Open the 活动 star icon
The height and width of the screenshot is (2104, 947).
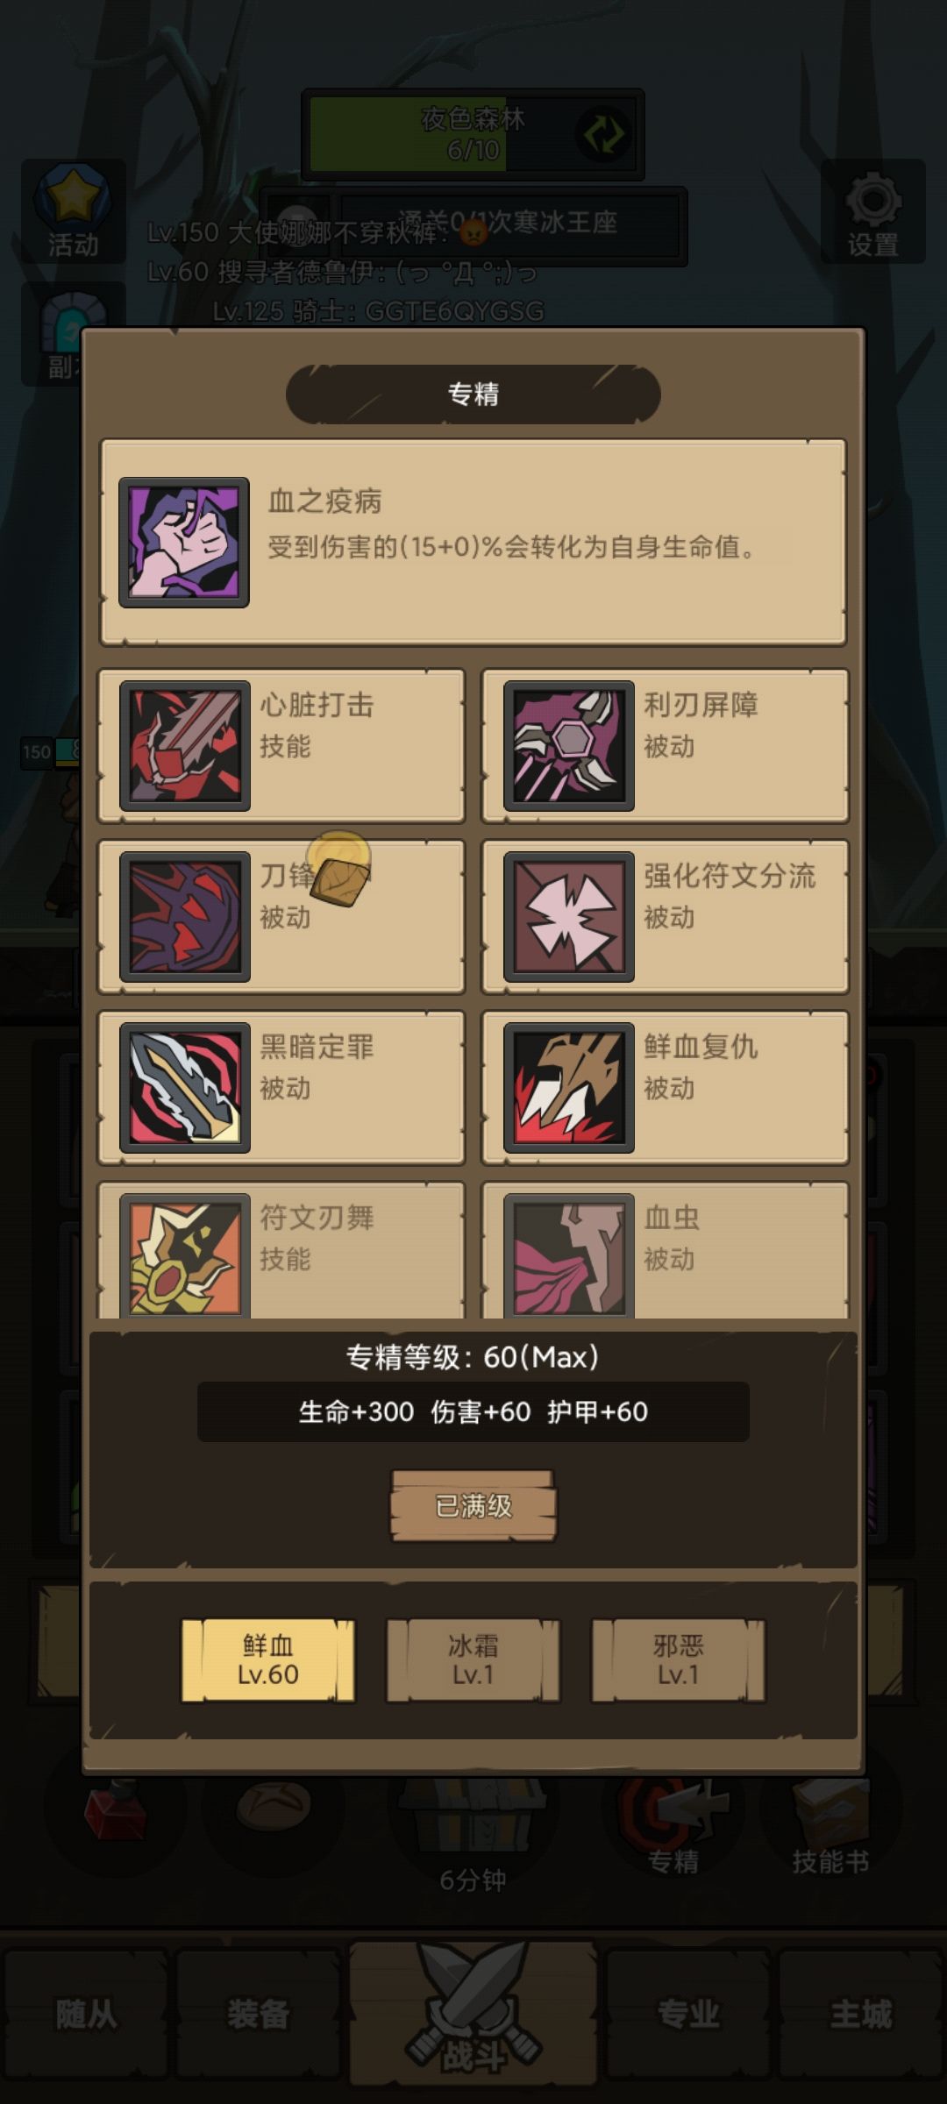click(x=73, y=212)
